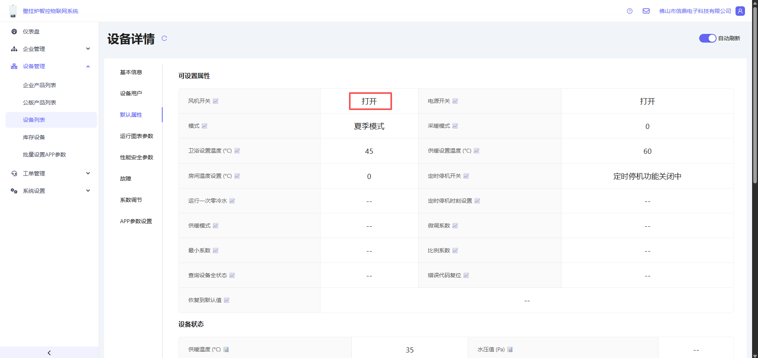The height and width of the screenshot is (358, 758).
Task: Switch to the 基本信息 tab
Action: click(131, 72)
